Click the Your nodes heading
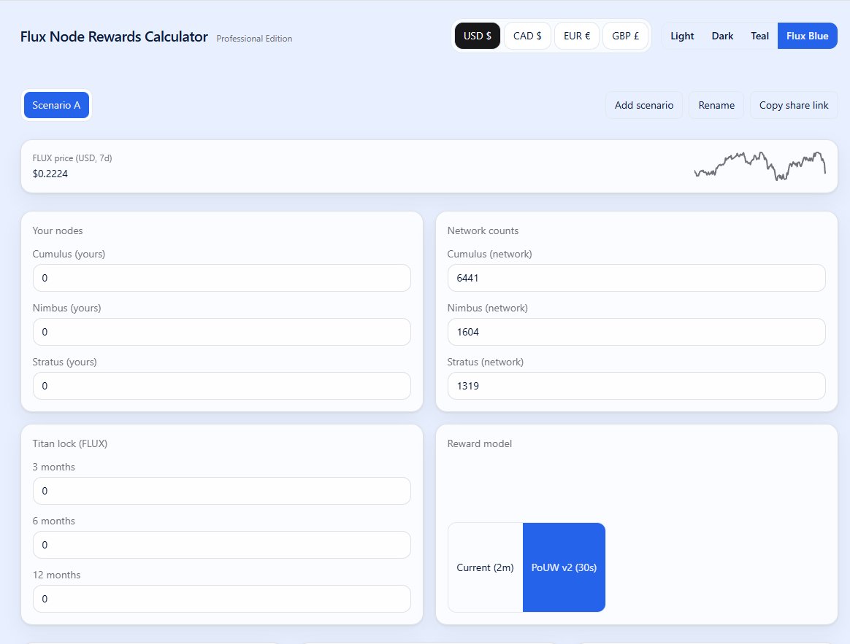 (58, 230)
